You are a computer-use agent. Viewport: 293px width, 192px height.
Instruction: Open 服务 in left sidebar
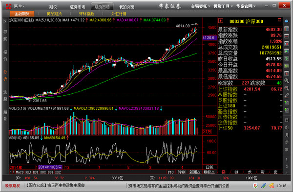tap(5, 116)
